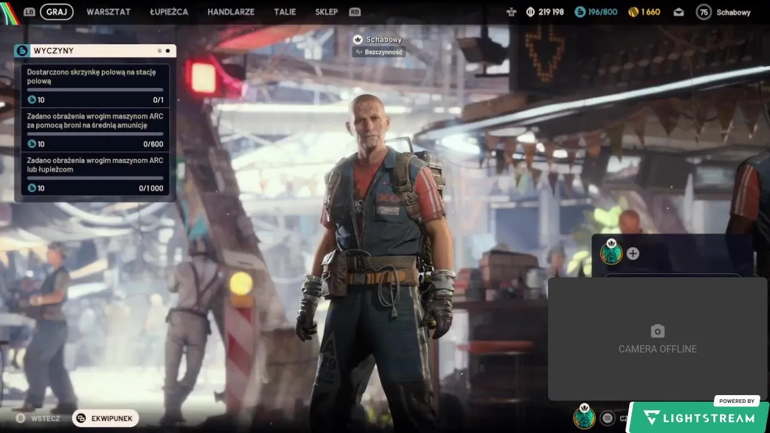Open the SKLEP tab
This screenshot has height=433, width=770.
pyautogui.click(x=327, y=12)
